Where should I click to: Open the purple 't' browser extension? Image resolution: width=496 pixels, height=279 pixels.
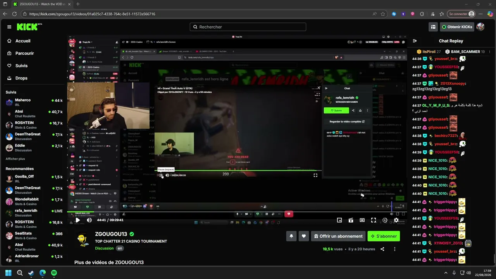coord(403,14)
